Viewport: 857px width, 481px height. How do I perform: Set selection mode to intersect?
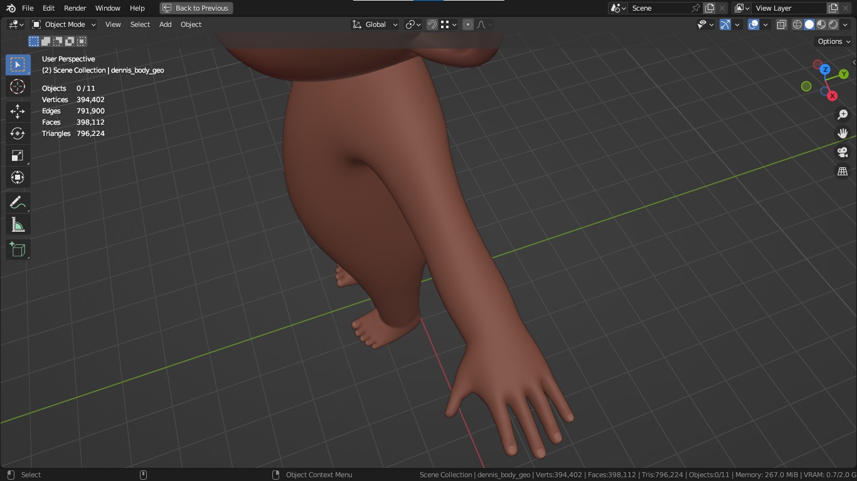[82, 41]
